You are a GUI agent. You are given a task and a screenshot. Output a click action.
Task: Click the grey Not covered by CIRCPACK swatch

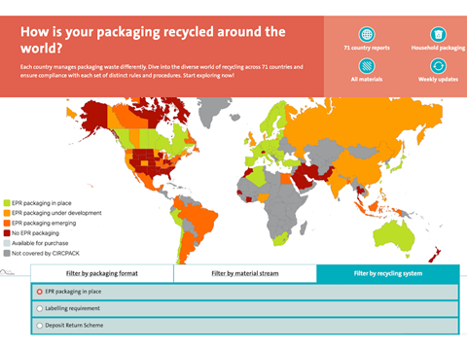click(x=7, y=253)
